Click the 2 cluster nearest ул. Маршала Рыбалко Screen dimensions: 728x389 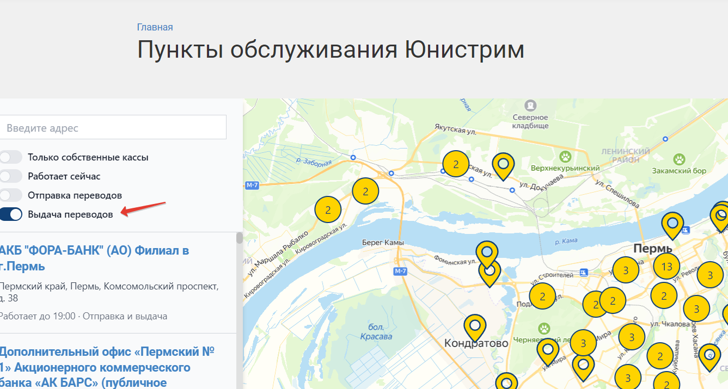[x=328, y=210]
